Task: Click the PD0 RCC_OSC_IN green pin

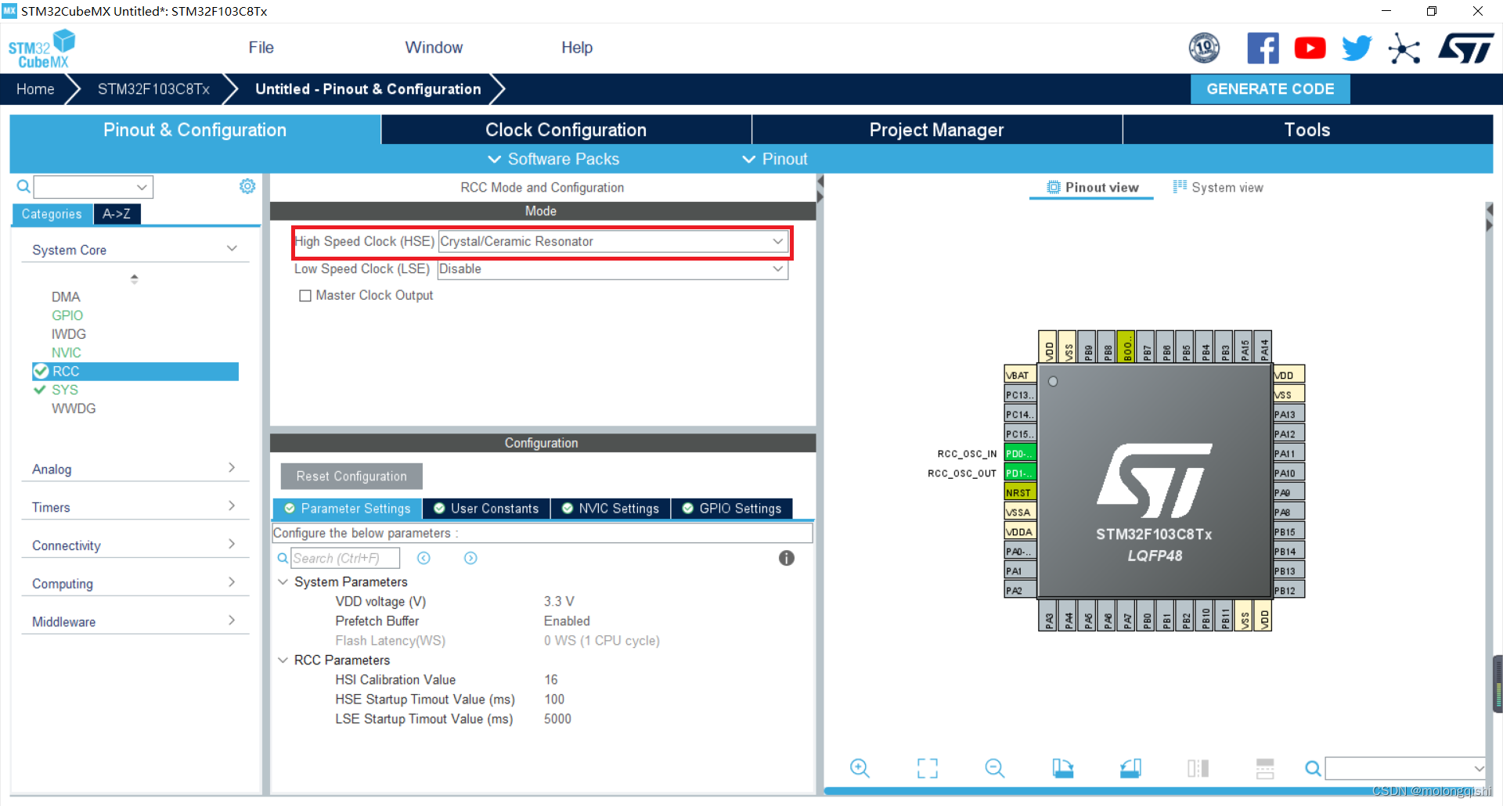Action: [1020, 453]
